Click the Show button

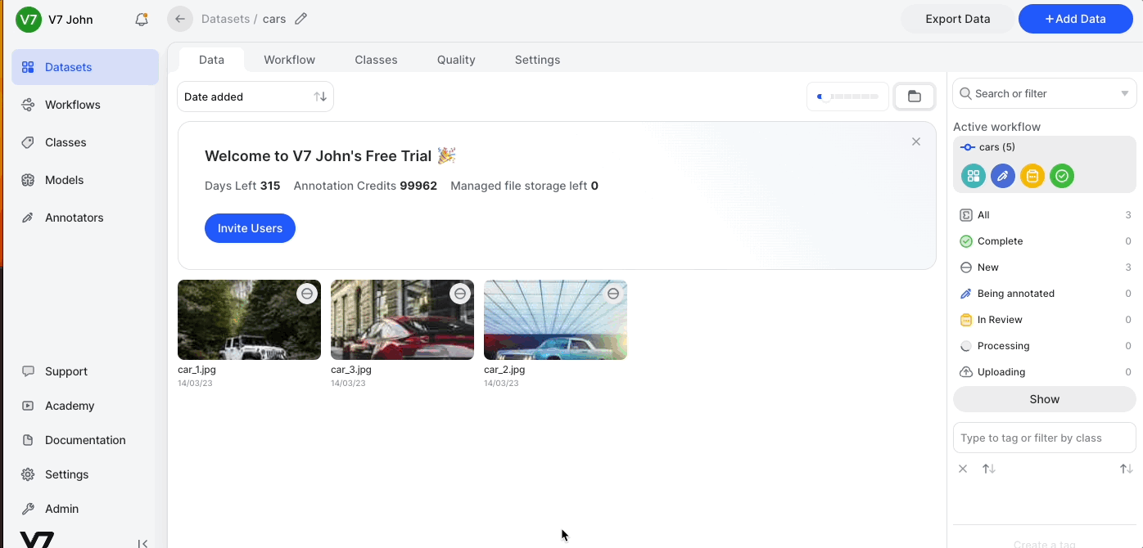point(1045,399)
